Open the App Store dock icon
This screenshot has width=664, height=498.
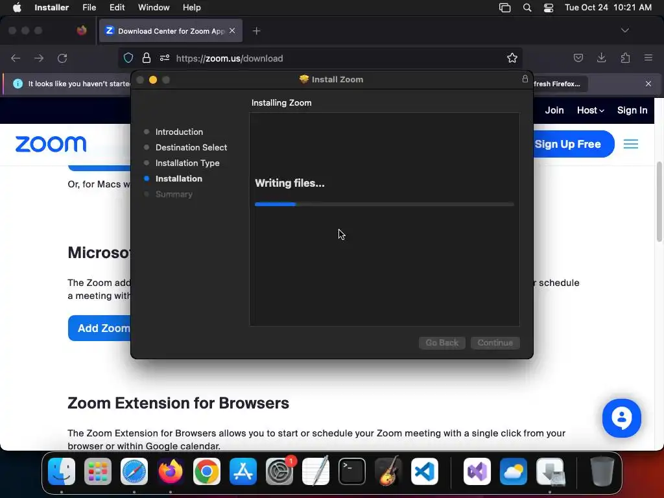point(243,471)
